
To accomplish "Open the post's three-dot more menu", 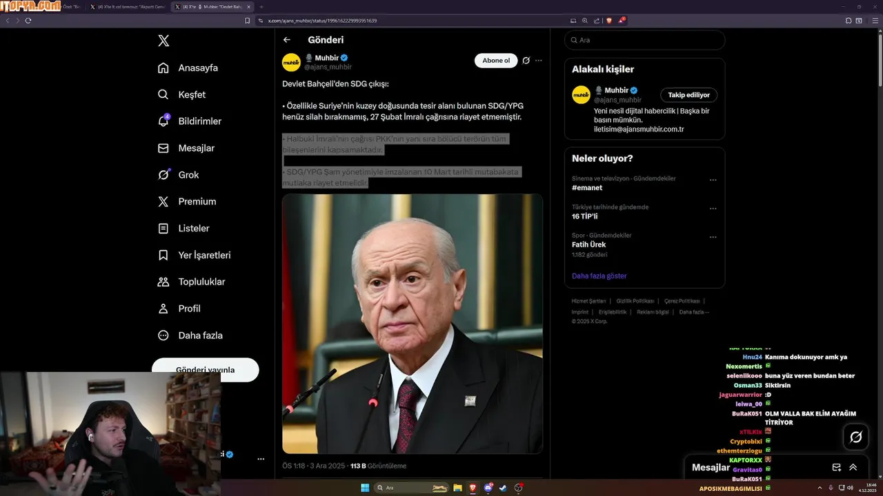I will (539, 61).
